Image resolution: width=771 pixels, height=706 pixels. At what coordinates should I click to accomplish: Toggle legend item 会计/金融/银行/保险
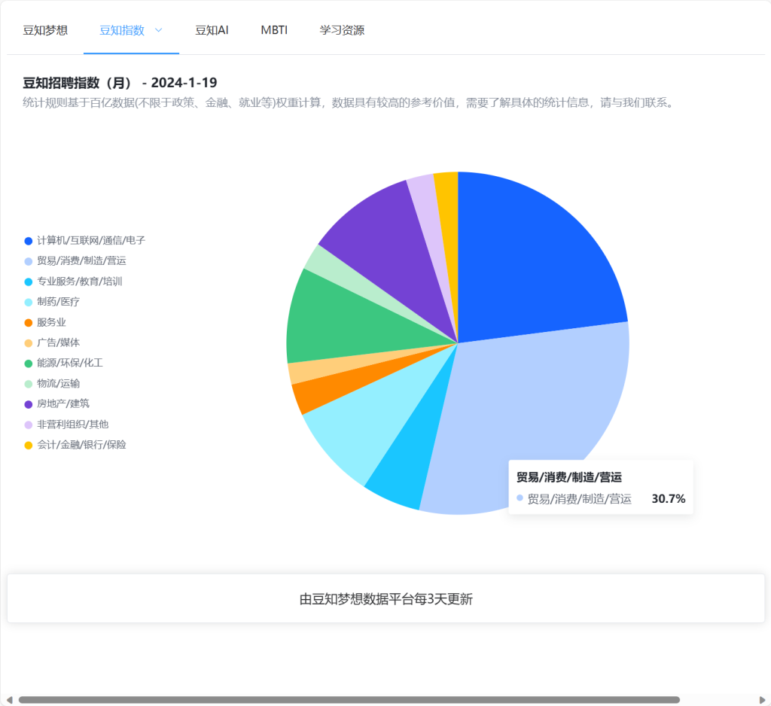tap(75, 445)
